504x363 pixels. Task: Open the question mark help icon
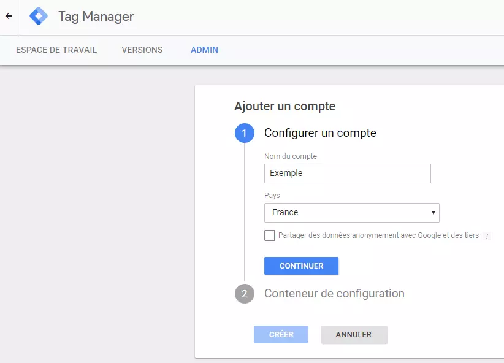487,236
